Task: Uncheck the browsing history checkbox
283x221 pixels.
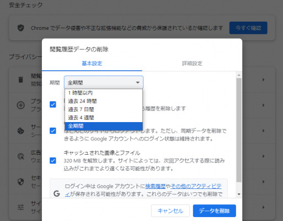Action: (x=53, y=104)
